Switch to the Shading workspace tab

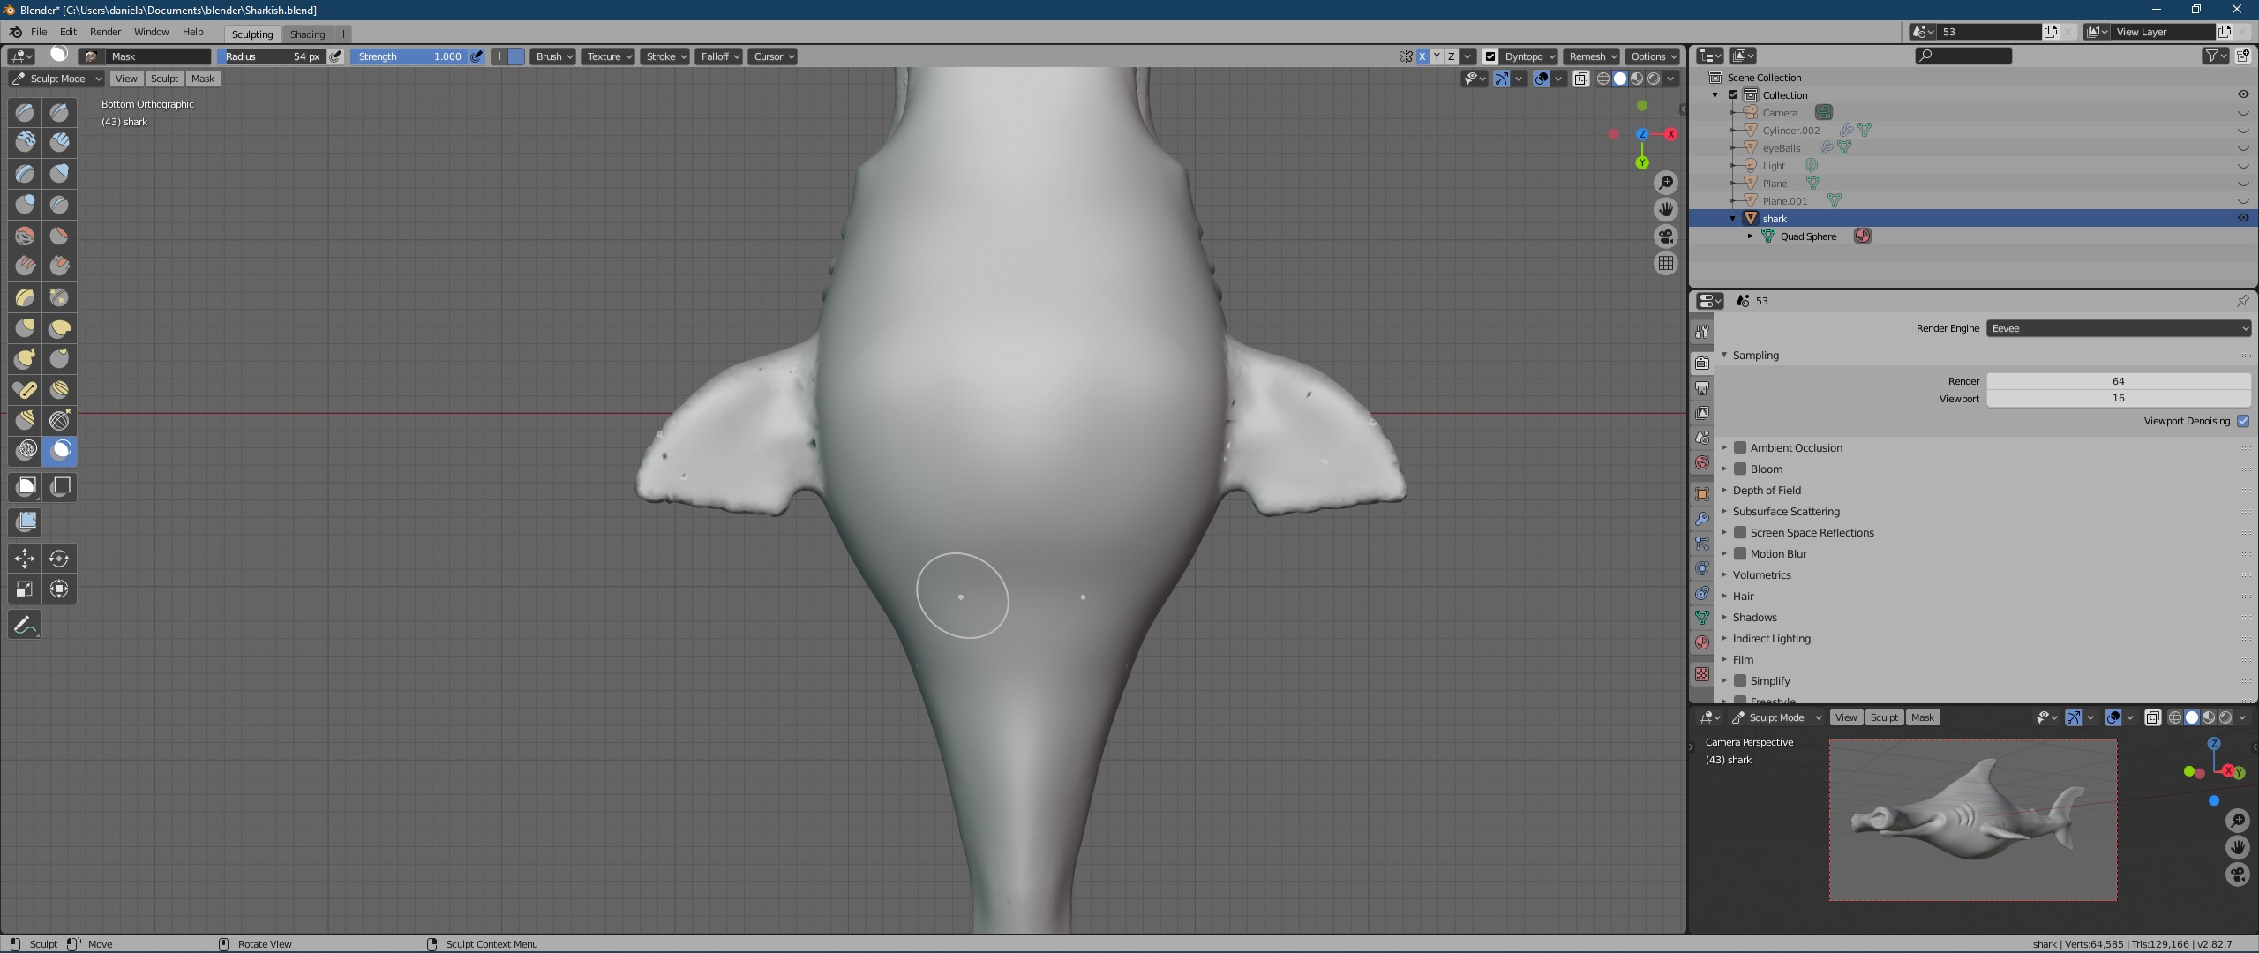307,34
